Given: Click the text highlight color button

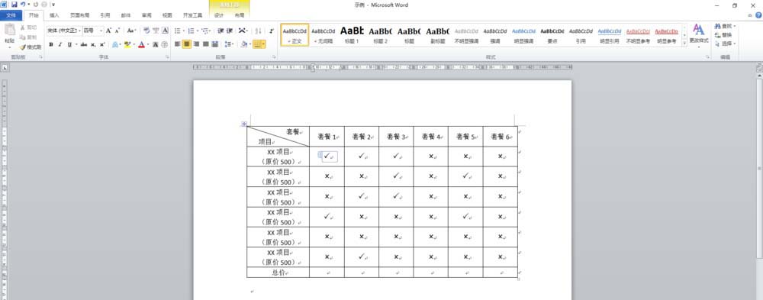Looking at the screenshot, I should (127, 44).
